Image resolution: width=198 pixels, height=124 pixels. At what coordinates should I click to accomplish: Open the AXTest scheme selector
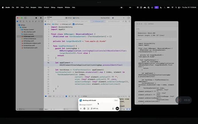(x=69, y=18)
